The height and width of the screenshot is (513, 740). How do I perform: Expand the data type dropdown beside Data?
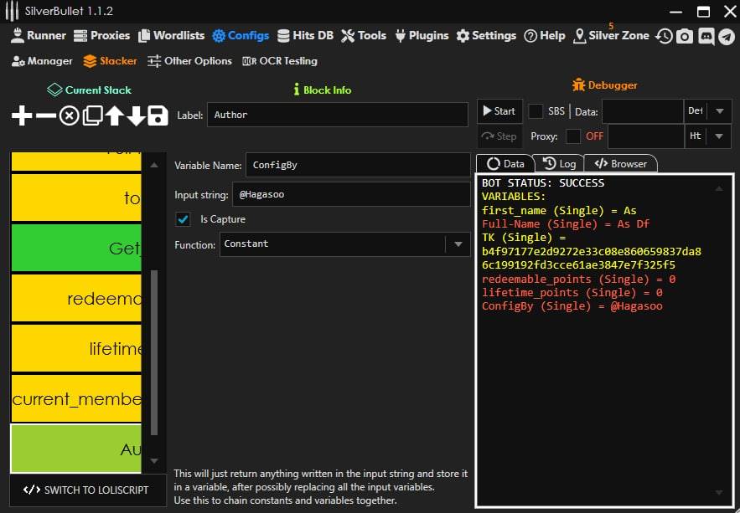click(x=719, y=111)
